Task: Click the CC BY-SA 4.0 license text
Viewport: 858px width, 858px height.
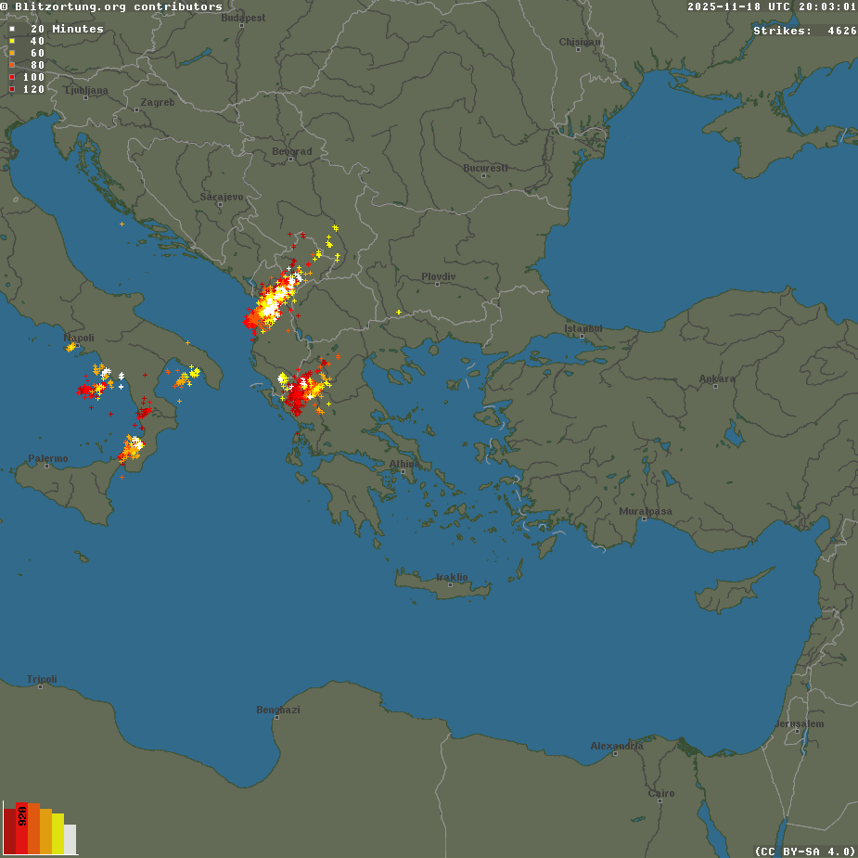Action: [x=804, y=851]
